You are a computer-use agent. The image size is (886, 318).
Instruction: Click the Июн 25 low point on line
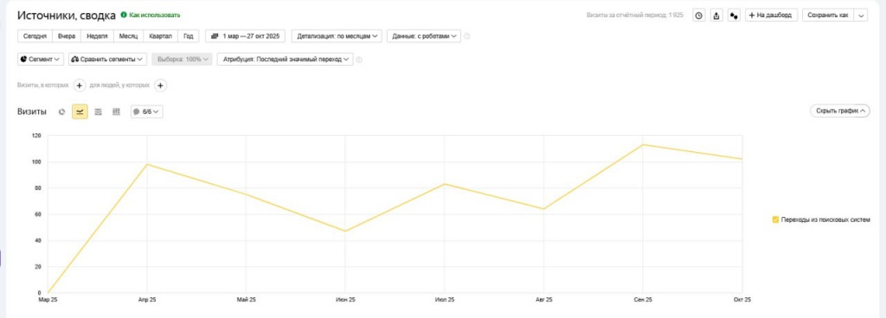pos(345,232)
